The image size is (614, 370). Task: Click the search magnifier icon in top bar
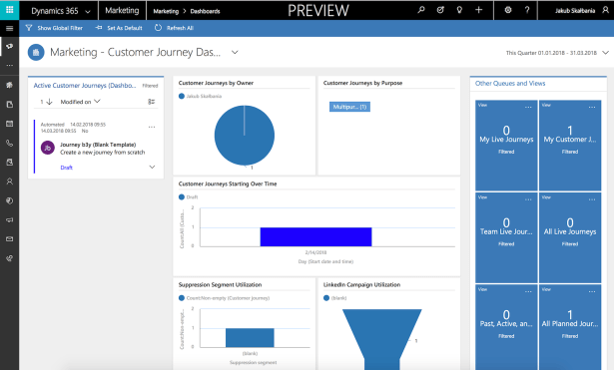421,10
